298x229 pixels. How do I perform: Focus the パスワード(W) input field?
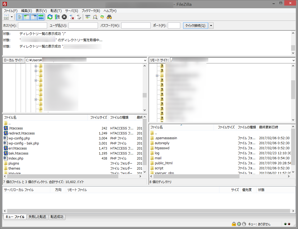(x=136, y=25)
